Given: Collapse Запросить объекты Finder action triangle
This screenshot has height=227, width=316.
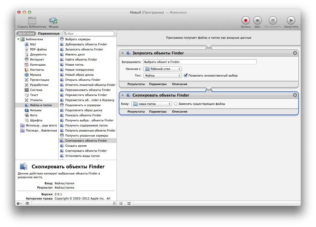Looking at the screenshot, I should [x=122, y=53].
